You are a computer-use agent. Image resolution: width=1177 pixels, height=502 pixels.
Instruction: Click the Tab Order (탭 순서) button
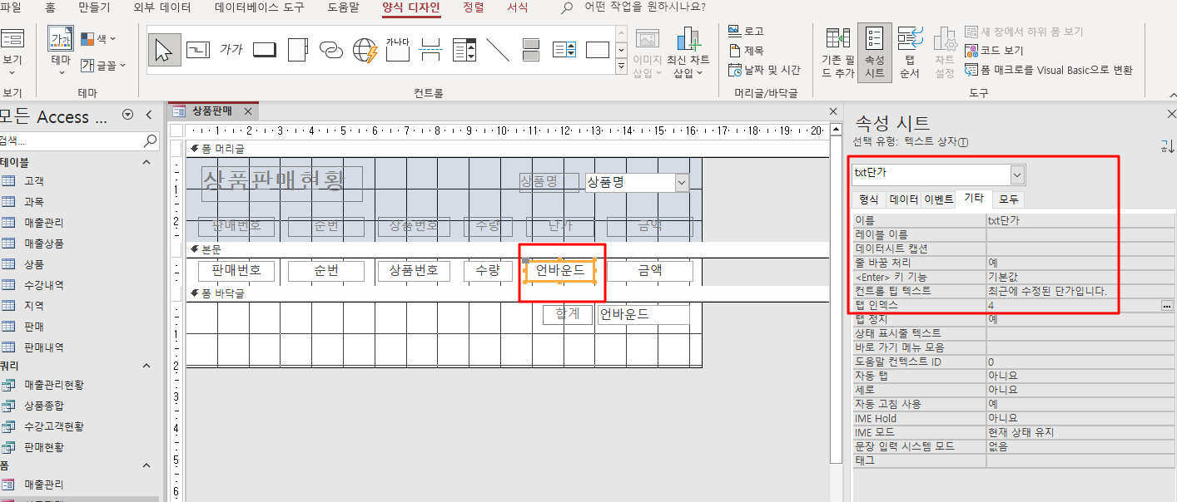(x=909, y=53)
